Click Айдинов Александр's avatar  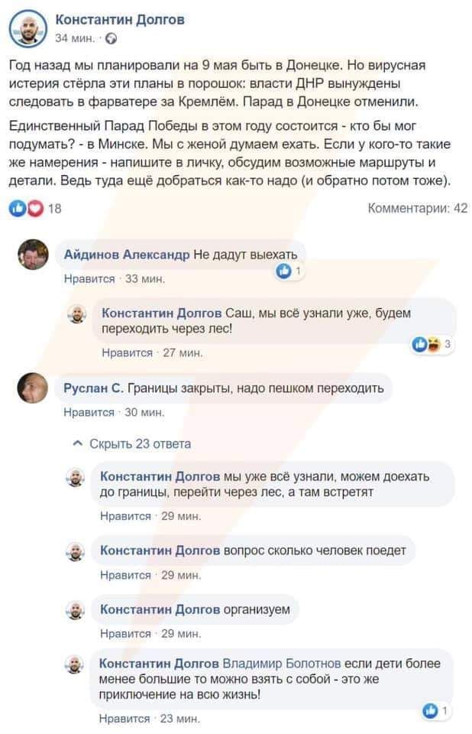click(33, 255)
